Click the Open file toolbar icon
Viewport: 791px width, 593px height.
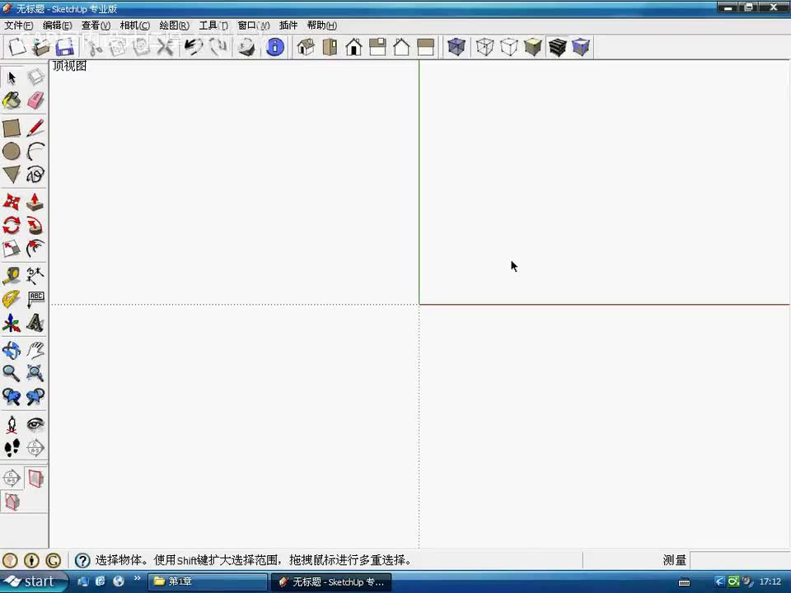pos(41,47)
